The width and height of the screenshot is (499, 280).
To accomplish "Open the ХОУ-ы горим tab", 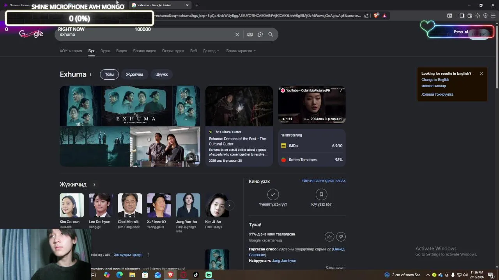I will 71,51.
